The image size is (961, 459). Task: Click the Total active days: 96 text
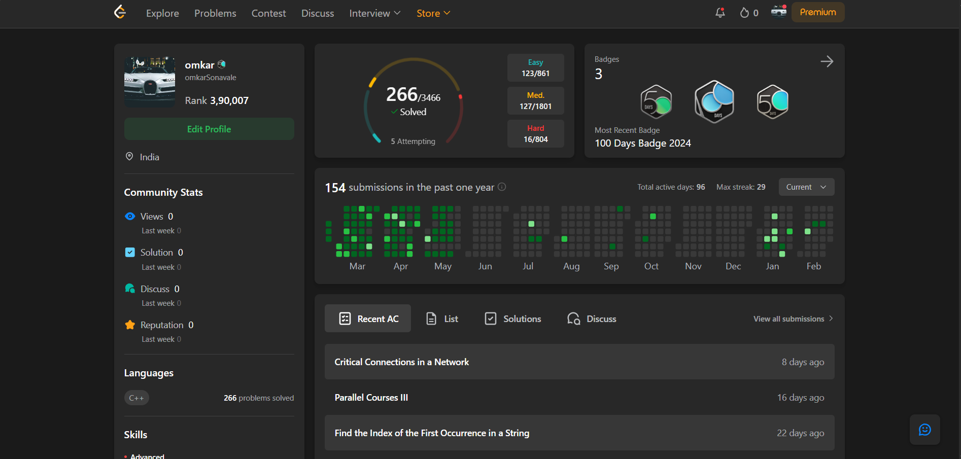coord(671,187)
